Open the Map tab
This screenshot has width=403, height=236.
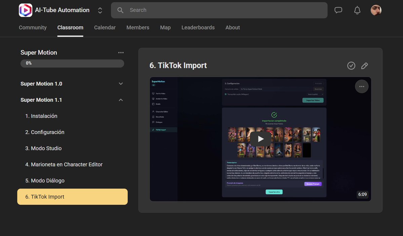pyautogui.click(x=165, y=28)
